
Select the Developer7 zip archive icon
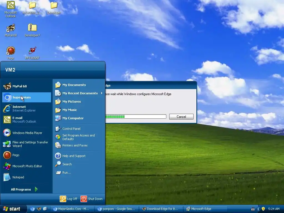click(x=32, y=31)
